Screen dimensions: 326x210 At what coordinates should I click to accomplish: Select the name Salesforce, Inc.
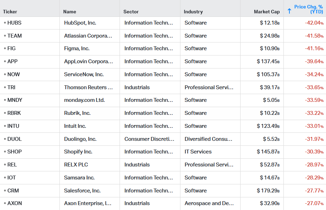point(82,190)
